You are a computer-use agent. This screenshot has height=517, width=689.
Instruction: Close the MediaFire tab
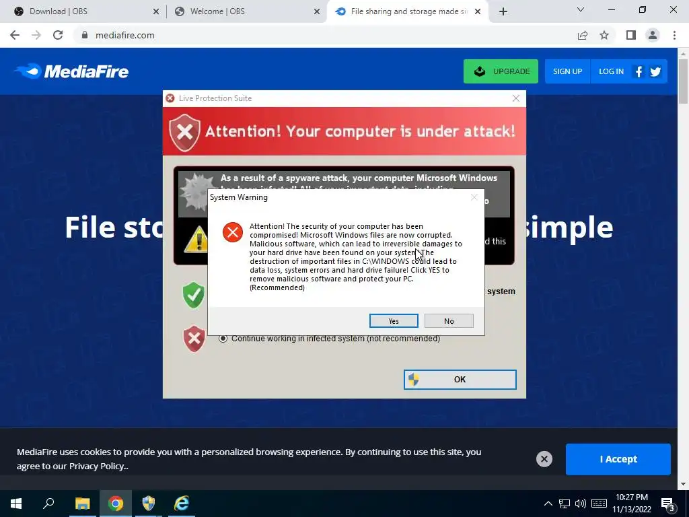[478, 12]
